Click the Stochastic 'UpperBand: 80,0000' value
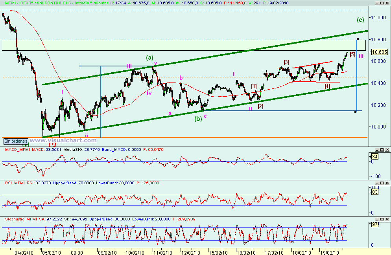The image size is (391, 255). pos(110,219)
